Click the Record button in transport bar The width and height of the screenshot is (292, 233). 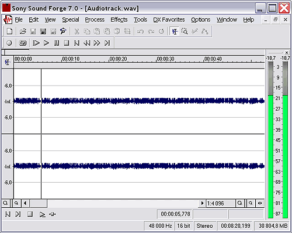(9, 43)
